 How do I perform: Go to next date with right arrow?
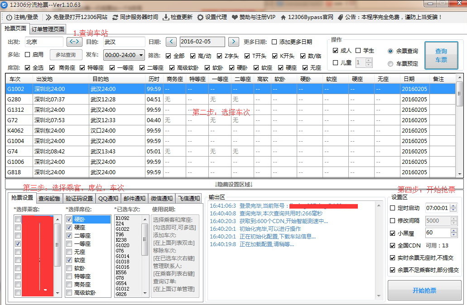point(234,42)
